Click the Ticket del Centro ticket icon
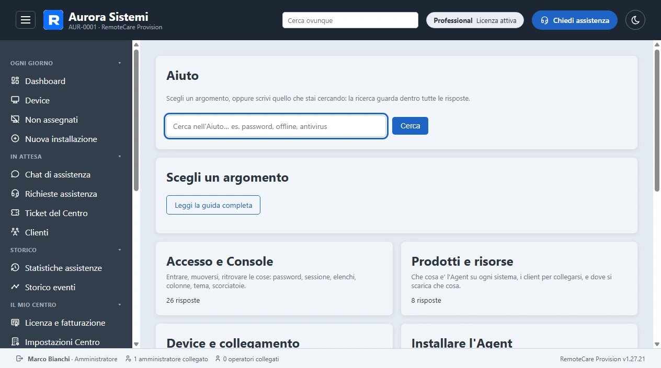661x368 pixels. pyautogui.click(x=15, y=213)
